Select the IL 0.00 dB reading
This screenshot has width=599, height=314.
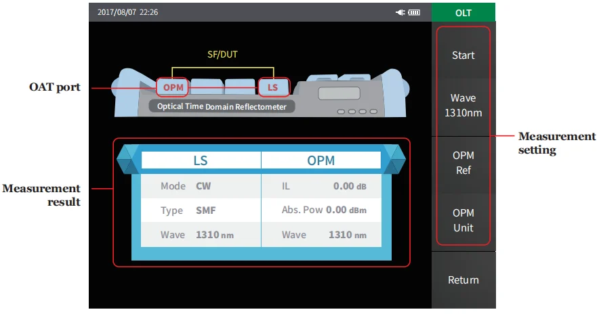350,186
